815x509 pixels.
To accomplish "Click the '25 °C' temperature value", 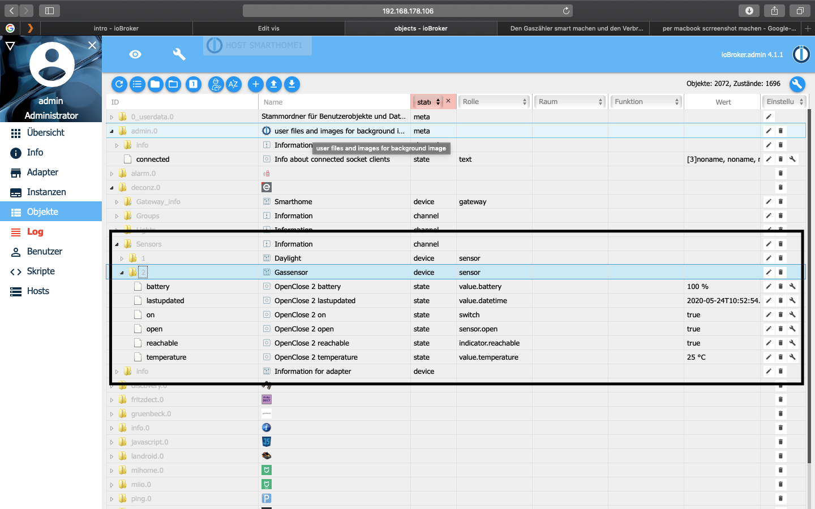I will [696, 357].
